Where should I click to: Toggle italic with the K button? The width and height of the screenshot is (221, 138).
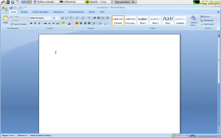(35, 24)
